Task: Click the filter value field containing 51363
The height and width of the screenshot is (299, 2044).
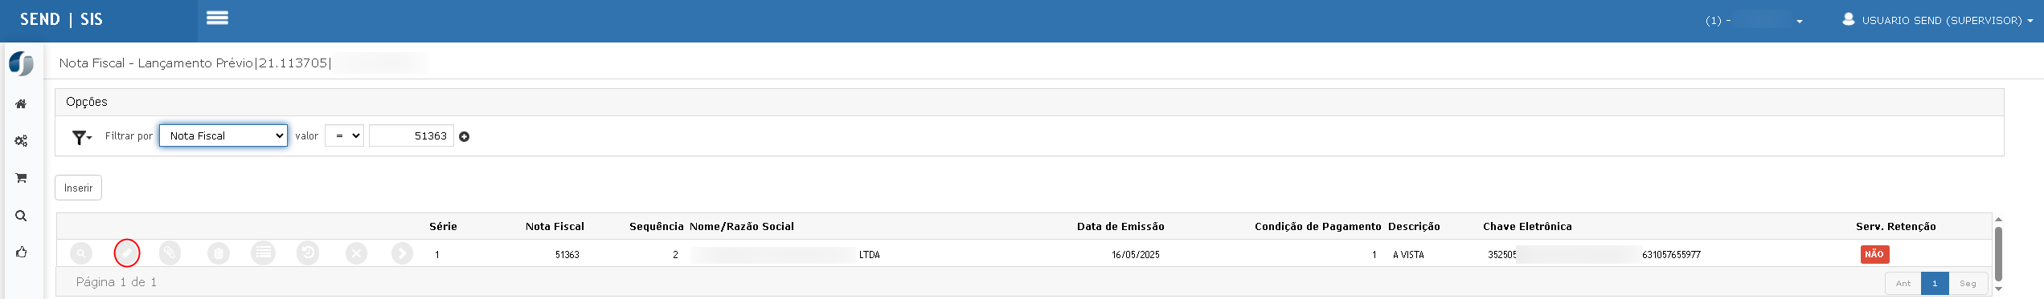Action: [x=412, y=135]
